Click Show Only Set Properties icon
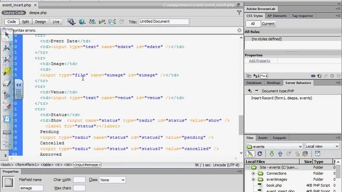 click(264, 76)
